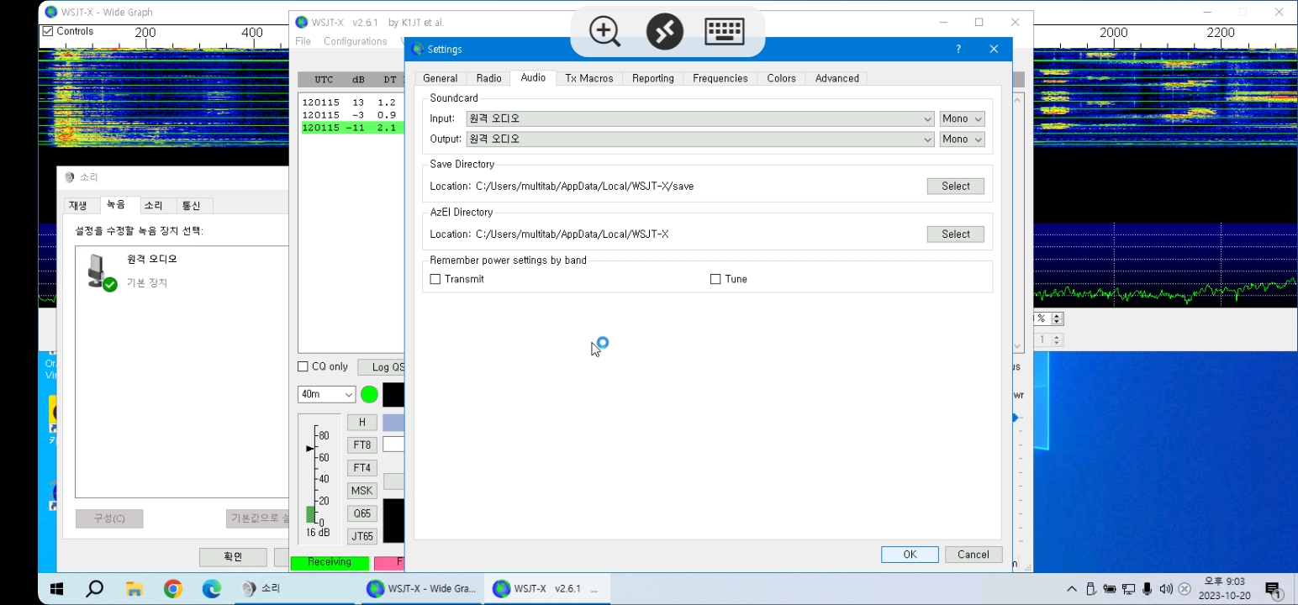Image resolution: width=1298 pixels, height=605 pixels.
Task: Open the Configurations menu in WSJT-X
Action: (x=355, y=41)
